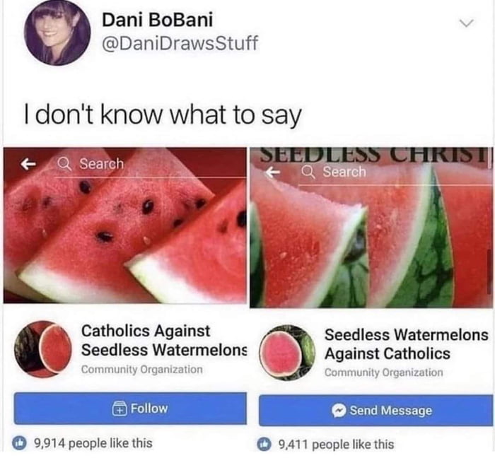Go back using the left page's arrow
The image size is (495, 458).
[x=29, y=164]
